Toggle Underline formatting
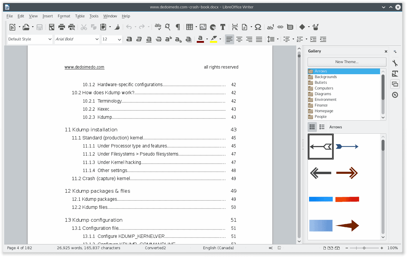The height and width of the screenshot is (257, 407). tap(149, 39)
